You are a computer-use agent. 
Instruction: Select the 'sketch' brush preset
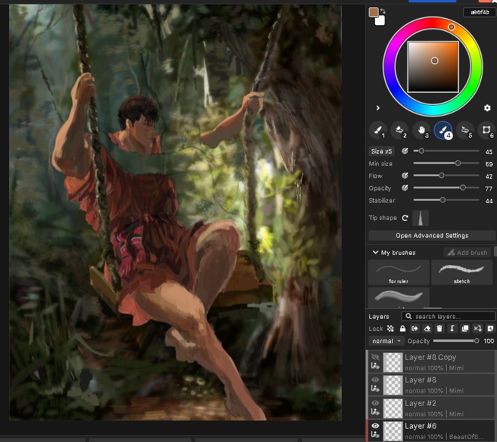(x=462, y=273)
